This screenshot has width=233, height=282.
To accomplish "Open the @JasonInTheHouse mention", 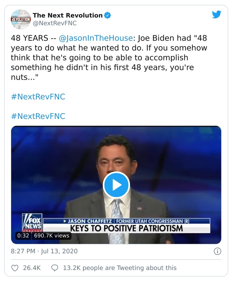I will 96,38.
